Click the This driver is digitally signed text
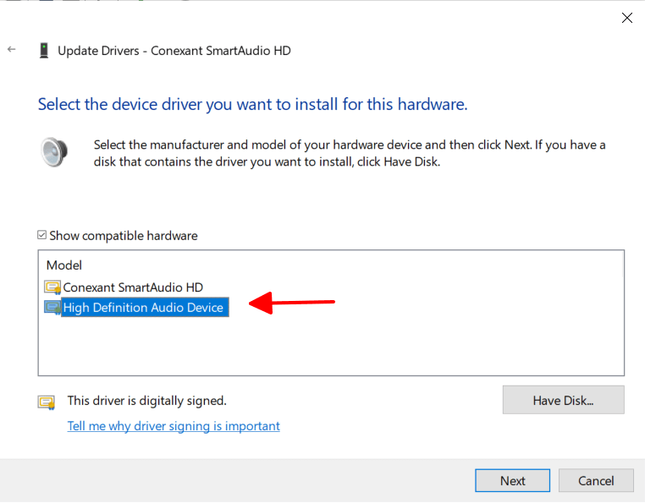This screenshot has width=645, height=503. 146,401
